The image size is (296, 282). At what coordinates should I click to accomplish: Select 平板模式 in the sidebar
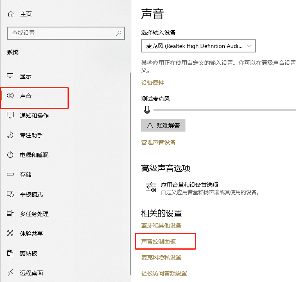[x=32, y=194]
